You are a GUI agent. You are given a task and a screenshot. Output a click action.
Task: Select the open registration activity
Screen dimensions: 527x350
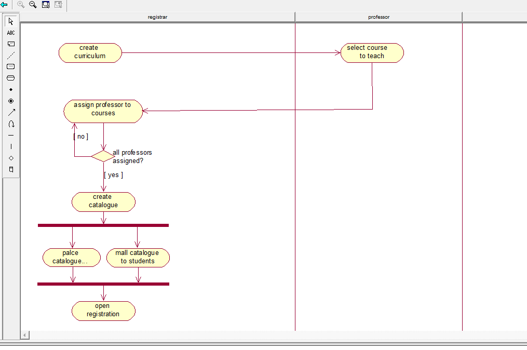tap(103, 311)
